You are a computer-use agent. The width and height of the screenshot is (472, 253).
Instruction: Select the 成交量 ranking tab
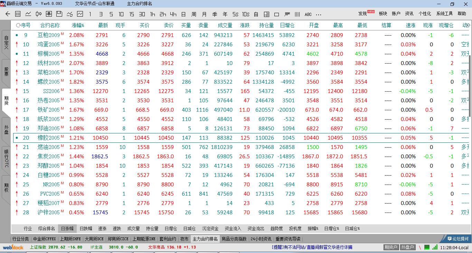133,228
